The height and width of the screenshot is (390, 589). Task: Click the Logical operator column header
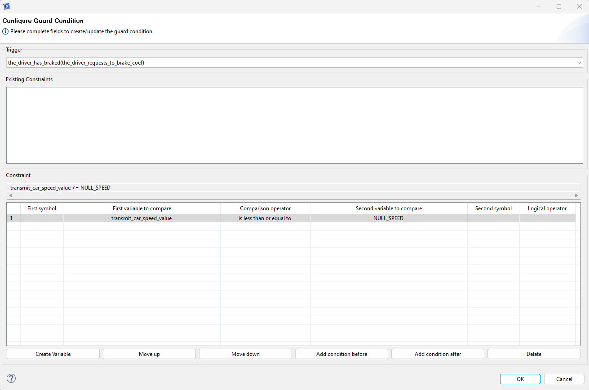(547, 208)
